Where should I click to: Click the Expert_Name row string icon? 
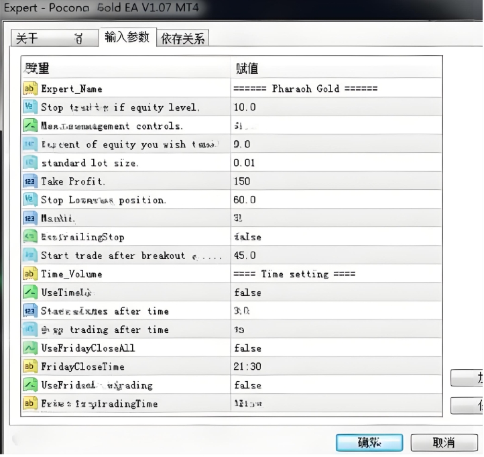click(x=30, y=89)
